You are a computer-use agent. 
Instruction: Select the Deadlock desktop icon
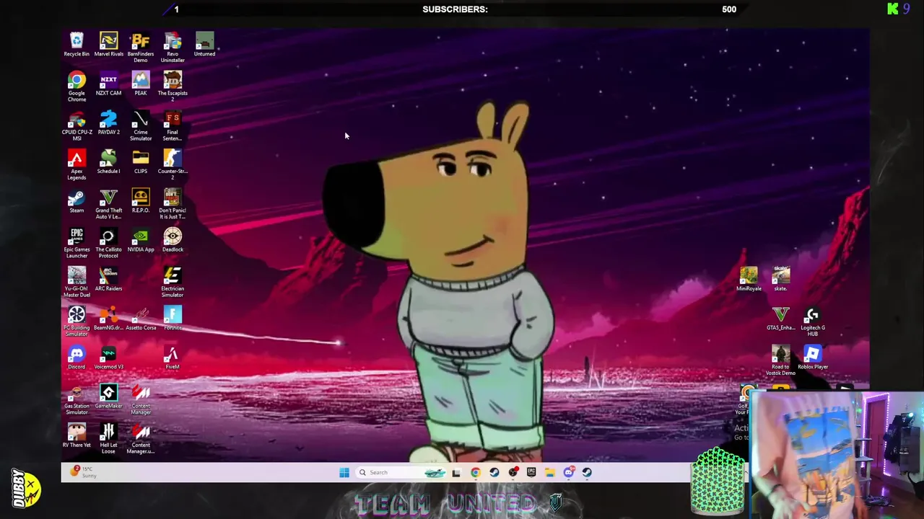(173, 240)
